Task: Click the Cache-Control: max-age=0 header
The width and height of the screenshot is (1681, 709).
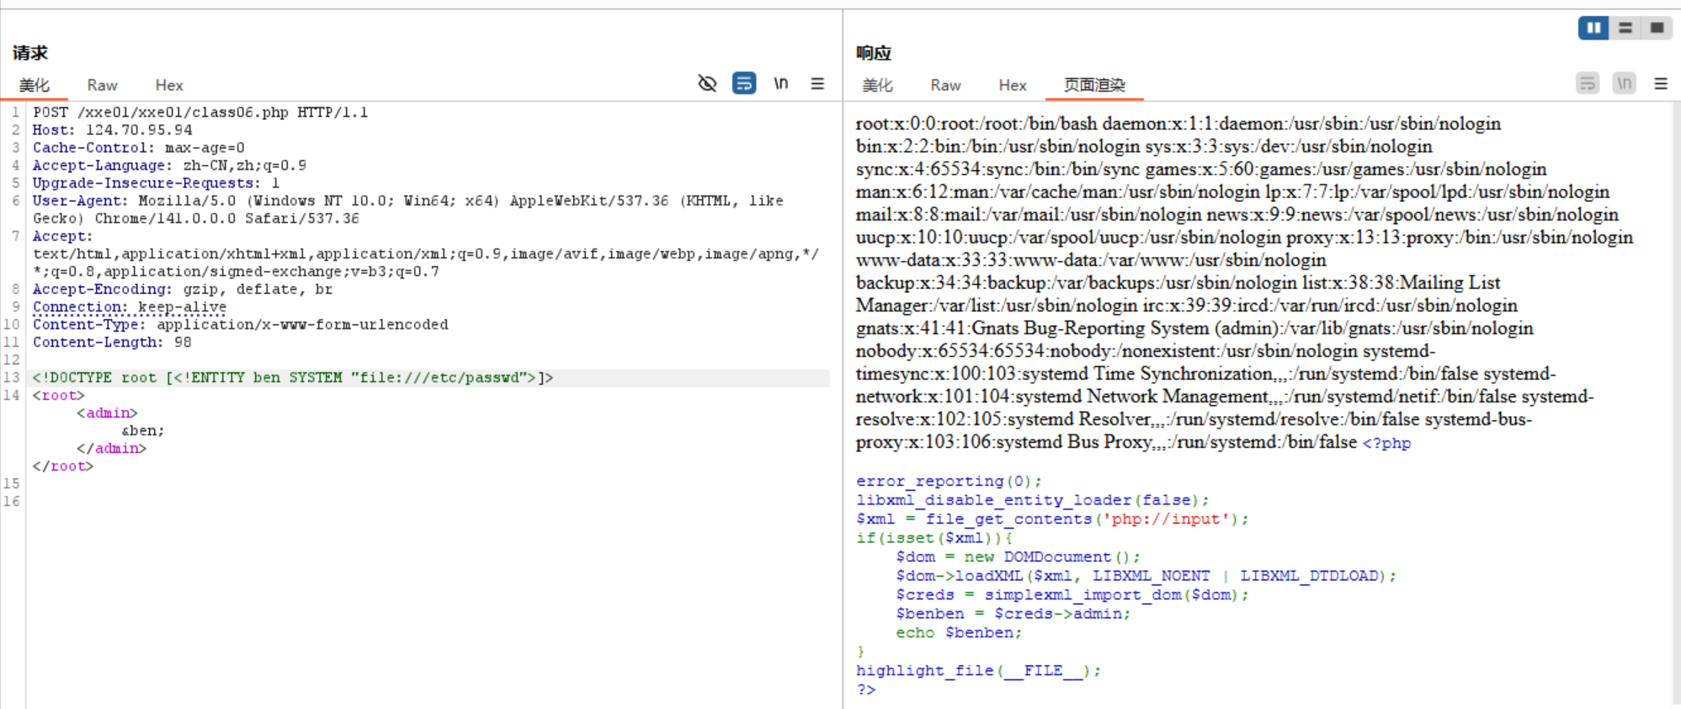Action: coord(138,147)
